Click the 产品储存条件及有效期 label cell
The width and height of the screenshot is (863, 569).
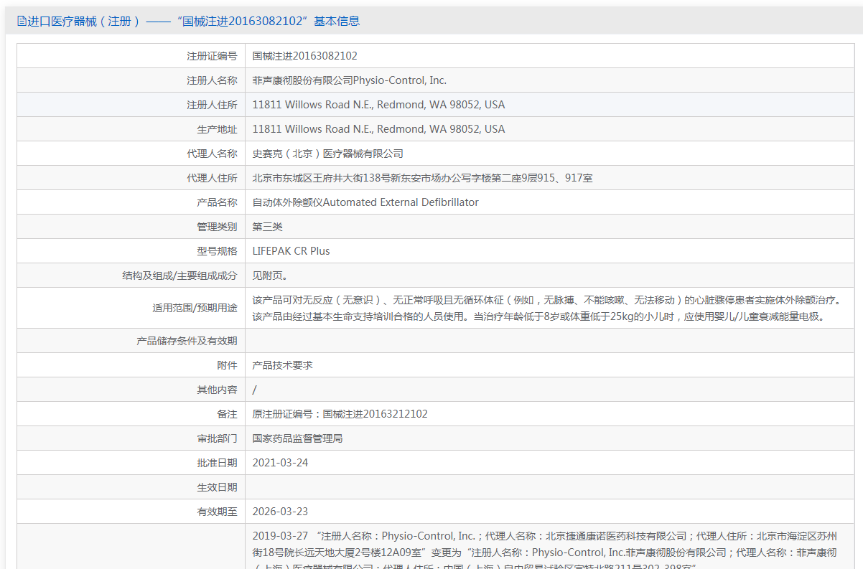click(x=131, y=341)
